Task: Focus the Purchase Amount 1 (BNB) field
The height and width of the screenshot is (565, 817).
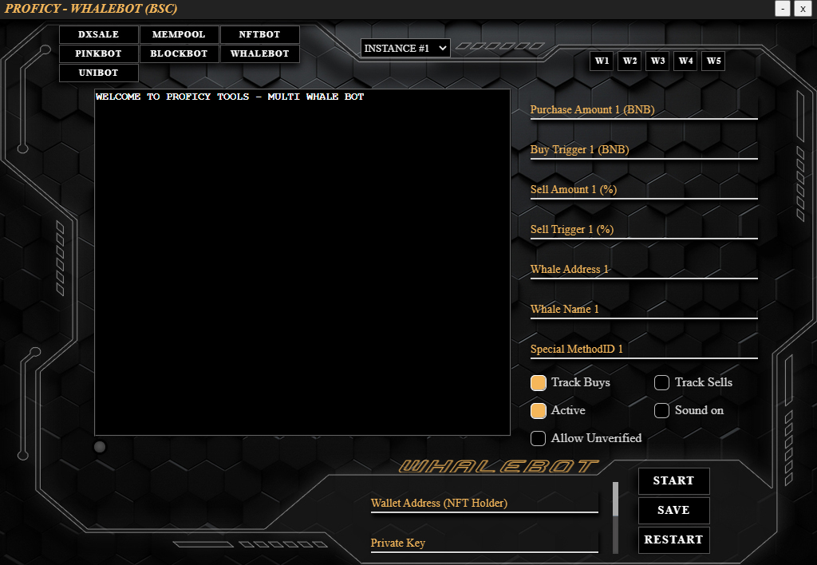Action: pyautogui.click(x=644, y=110)
